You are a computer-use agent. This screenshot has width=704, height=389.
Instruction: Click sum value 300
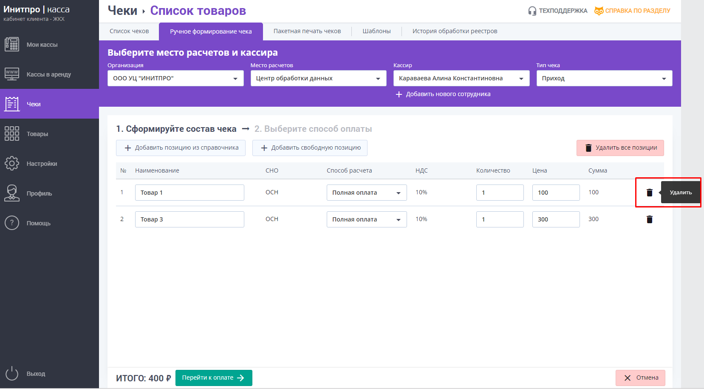pos(594,219)
